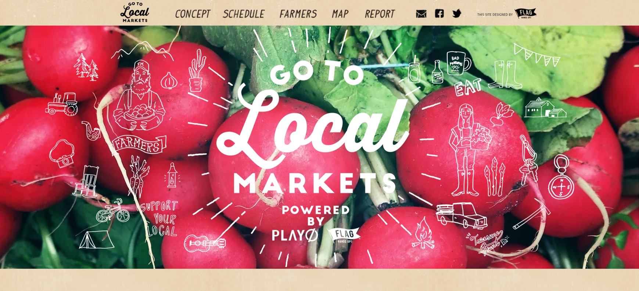This screenshot has height=291, width=639.
Task: Click the bearded farmer illustration
Action: coord(139,95)
